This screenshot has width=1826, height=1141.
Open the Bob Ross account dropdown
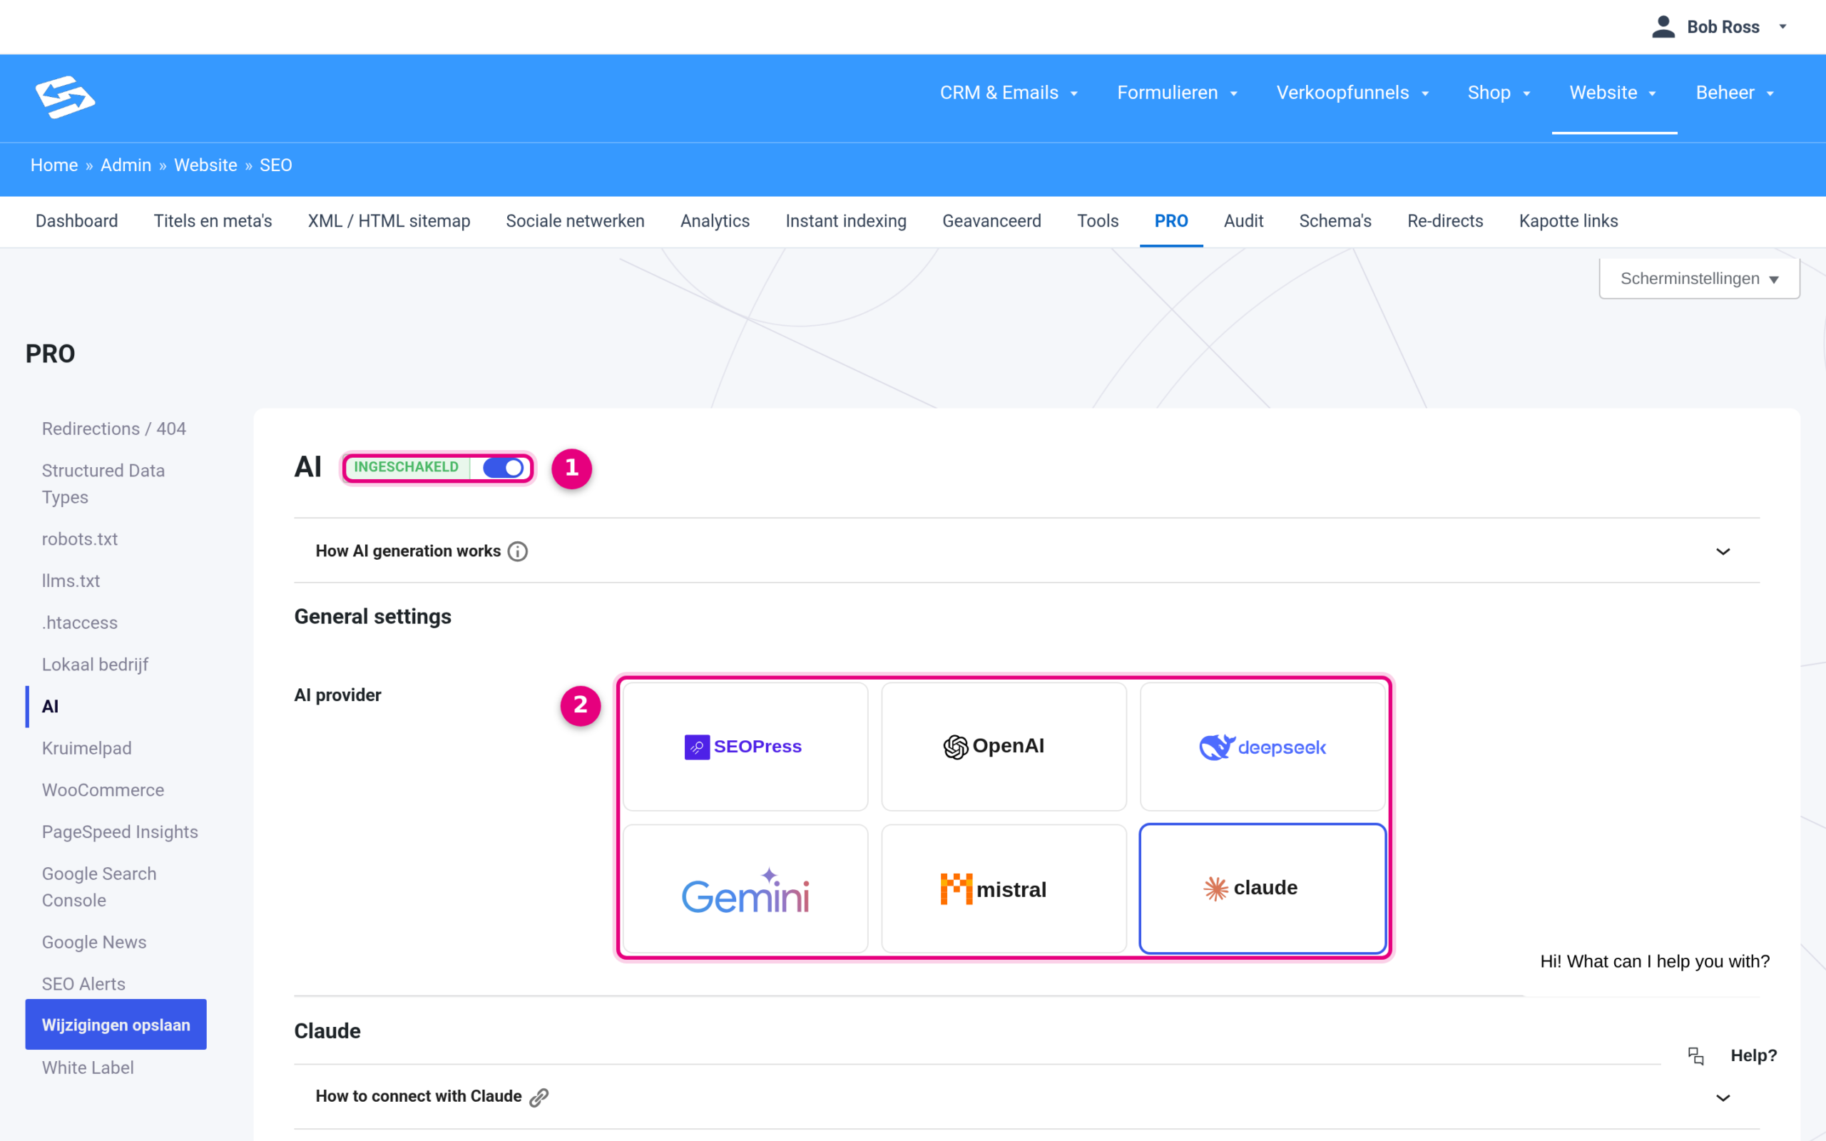click(x=1719, y=27)
